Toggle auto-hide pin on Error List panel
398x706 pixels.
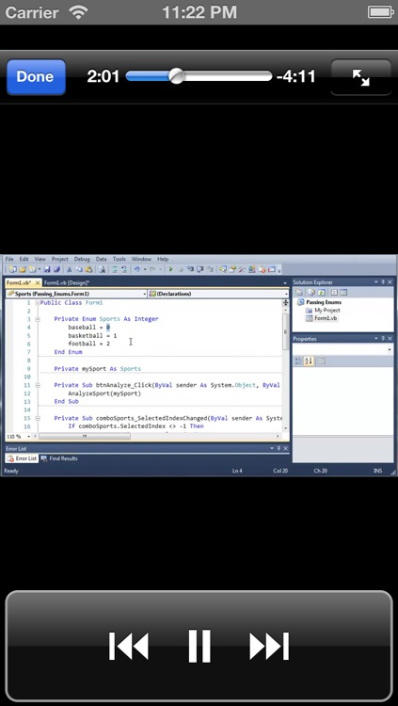pos(279,448)
